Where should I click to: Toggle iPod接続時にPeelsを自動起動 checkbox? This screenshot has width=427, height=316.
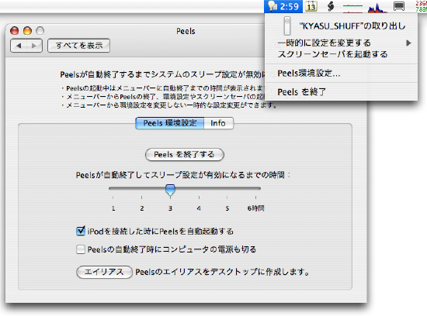click(81, 231)
